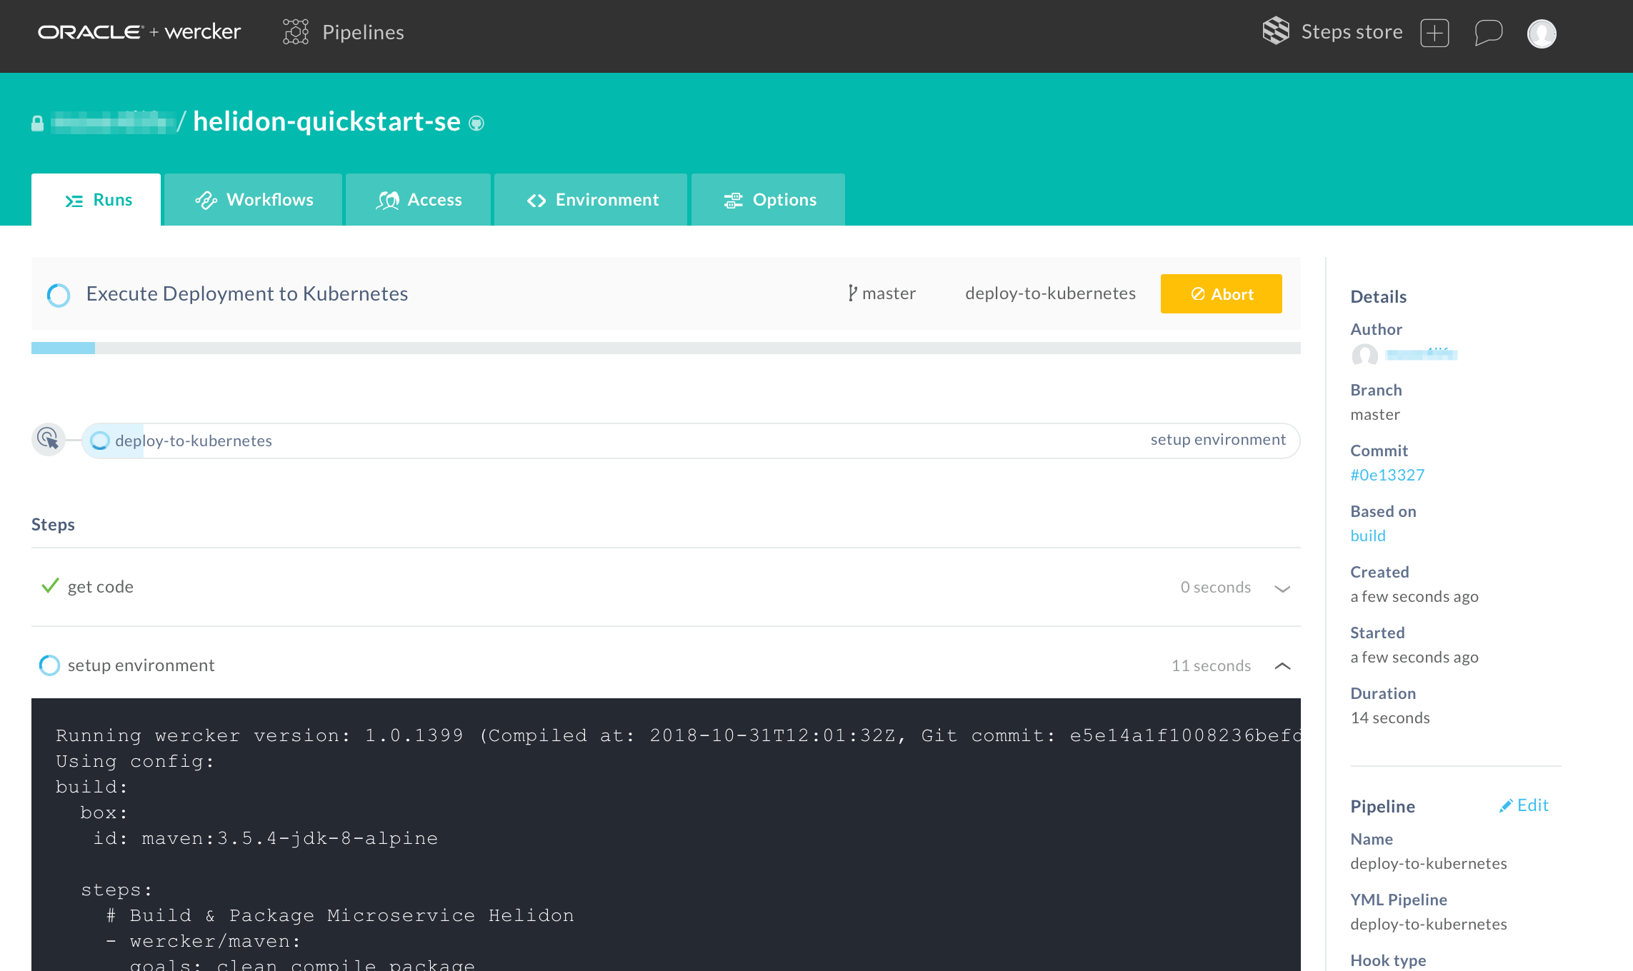Follow the build link under Based on
Image resolution: width=1633 pixels, height=971 pixels.
click(x=1367, y=536)
